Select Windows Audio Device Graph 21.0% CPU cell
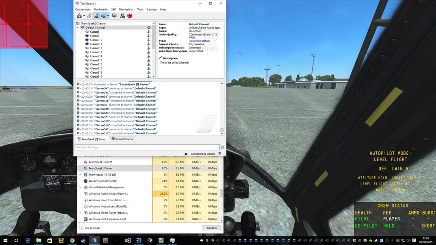436x245 pixels. coord(160,194)
